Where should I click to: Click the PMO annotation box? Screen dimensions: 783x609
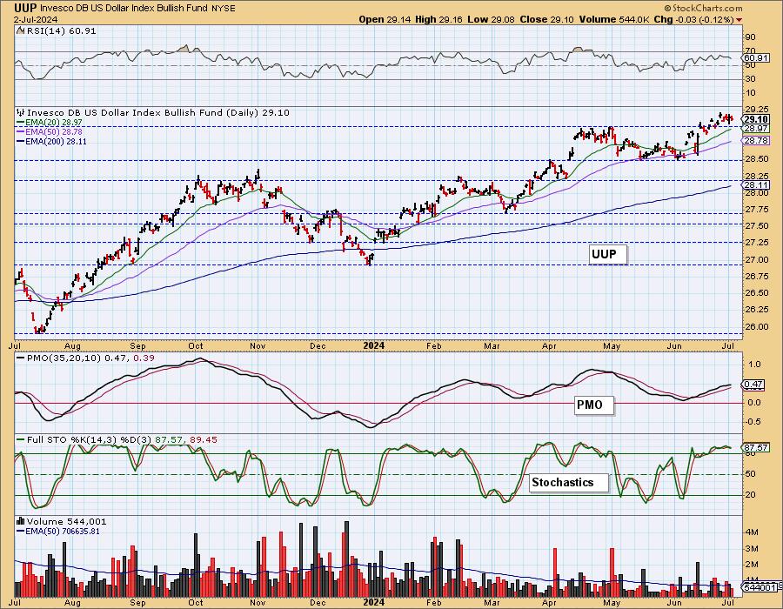tap(592, 405)
